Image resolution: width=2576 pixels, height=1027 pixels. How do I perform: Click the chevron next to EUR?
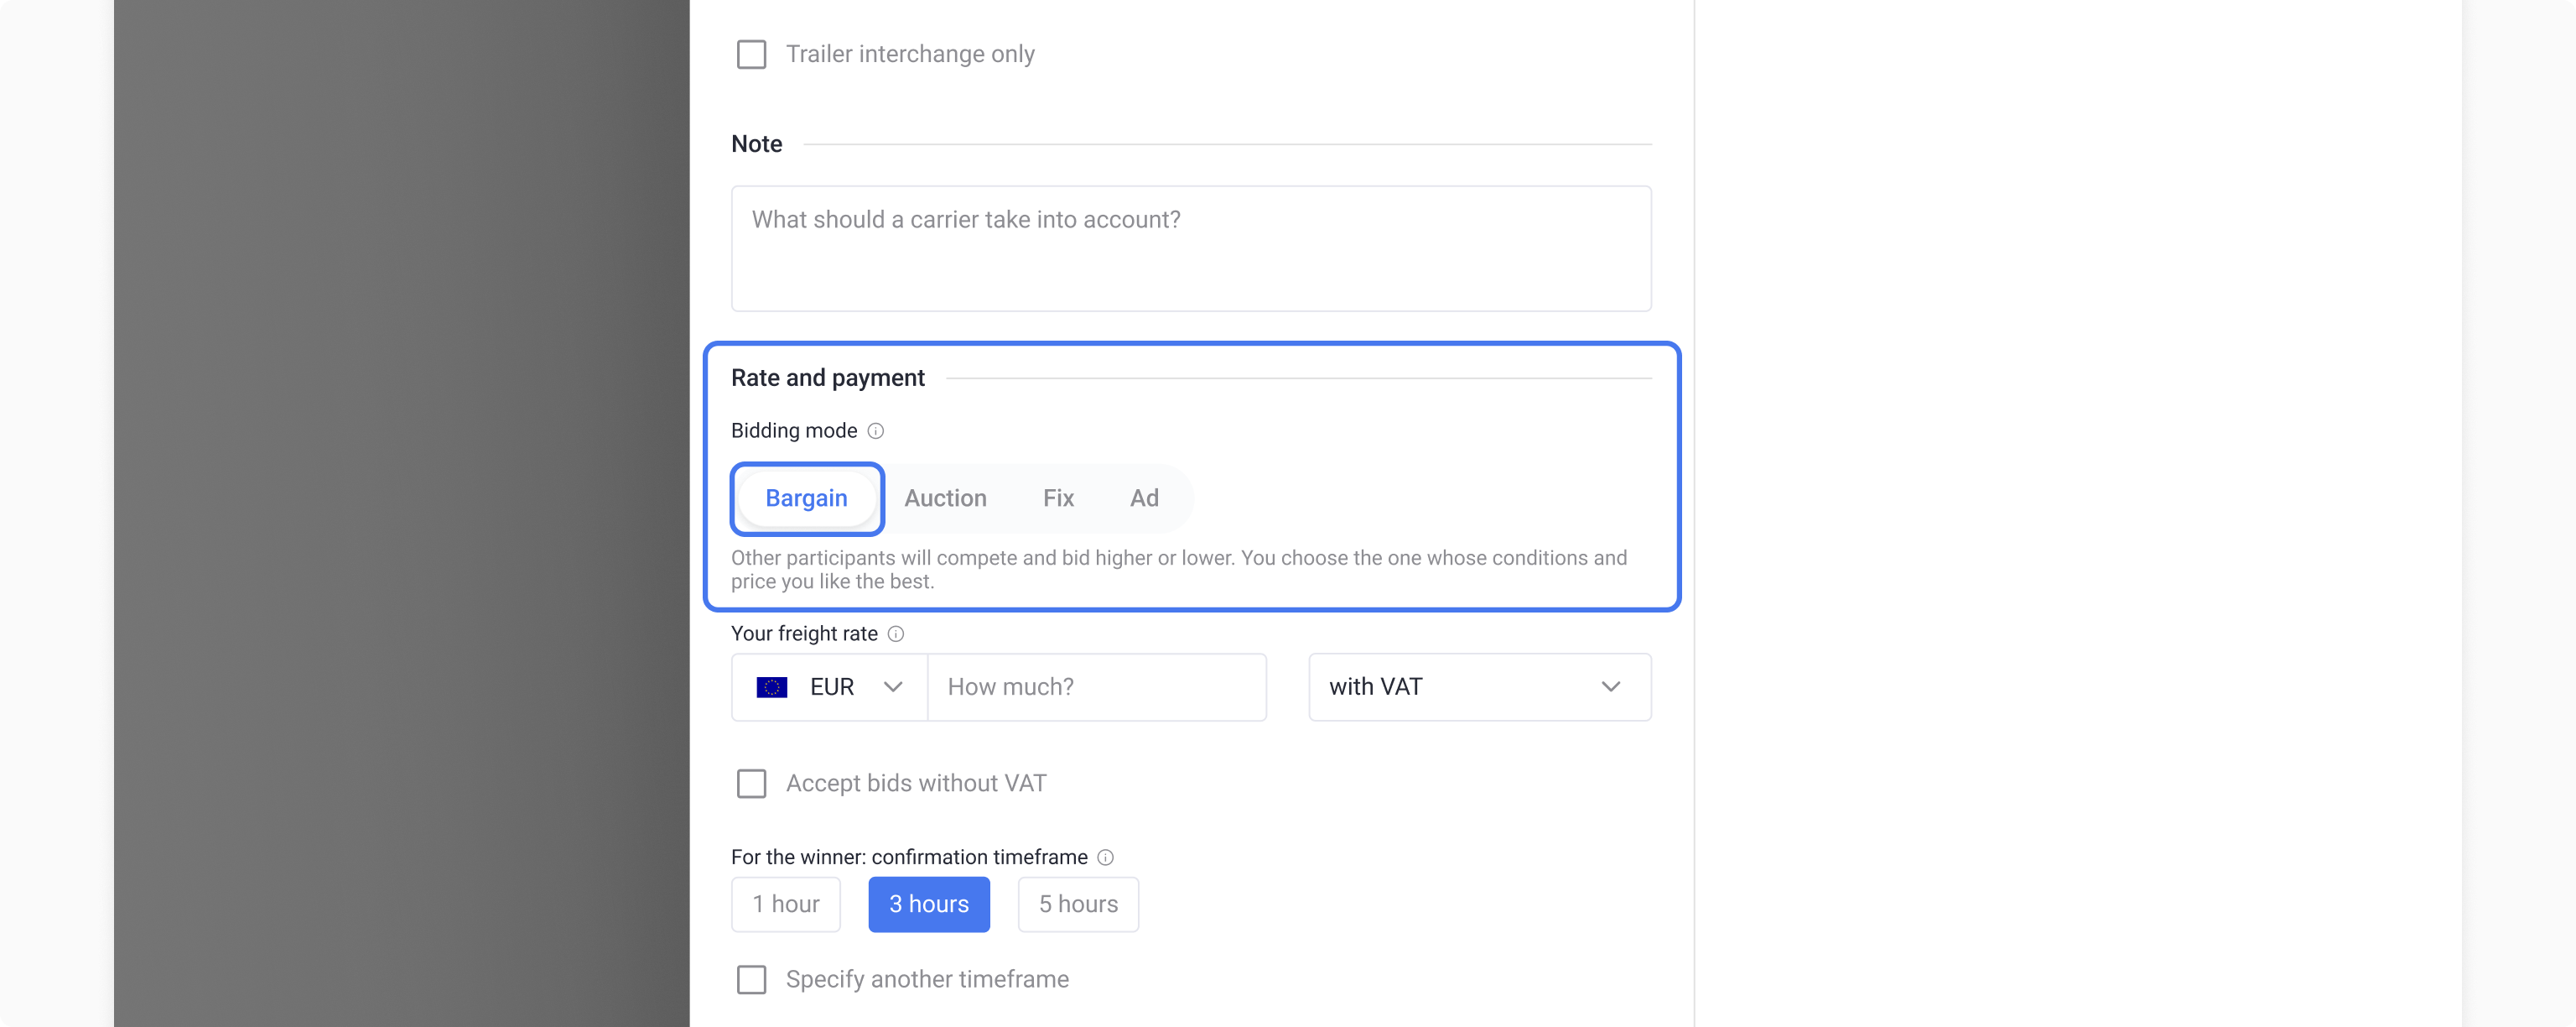point(893,686)
